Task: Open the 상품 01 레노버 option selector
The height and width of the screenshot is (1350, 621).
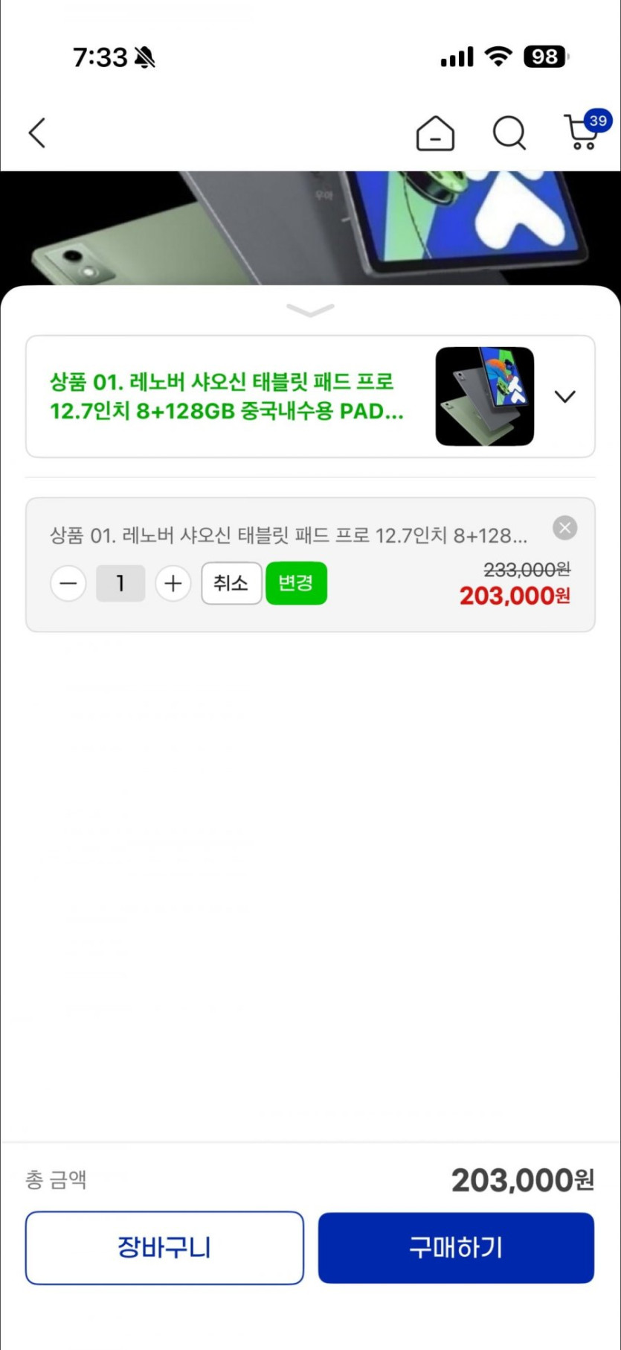Action: click(x=310, y=396)
